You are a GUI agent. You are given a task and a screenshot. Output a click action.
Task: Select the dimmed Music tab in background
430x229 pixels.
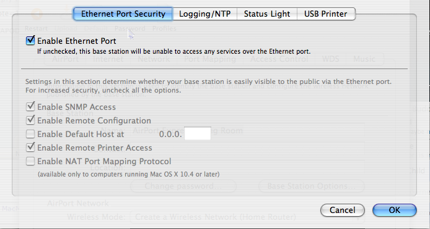[364, 59]
